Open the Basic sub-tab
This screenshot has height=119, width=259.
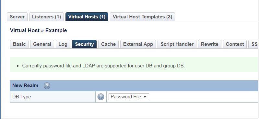tap(19, 44)
